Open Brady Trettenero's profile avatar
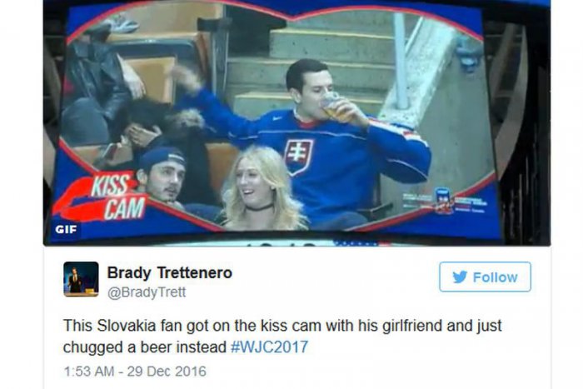This screenshot has width=583, height=389. (x=81, y=279)
